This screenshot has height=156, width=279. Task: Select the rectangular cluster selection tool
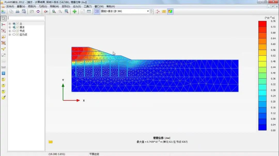(x=3, y=43)
